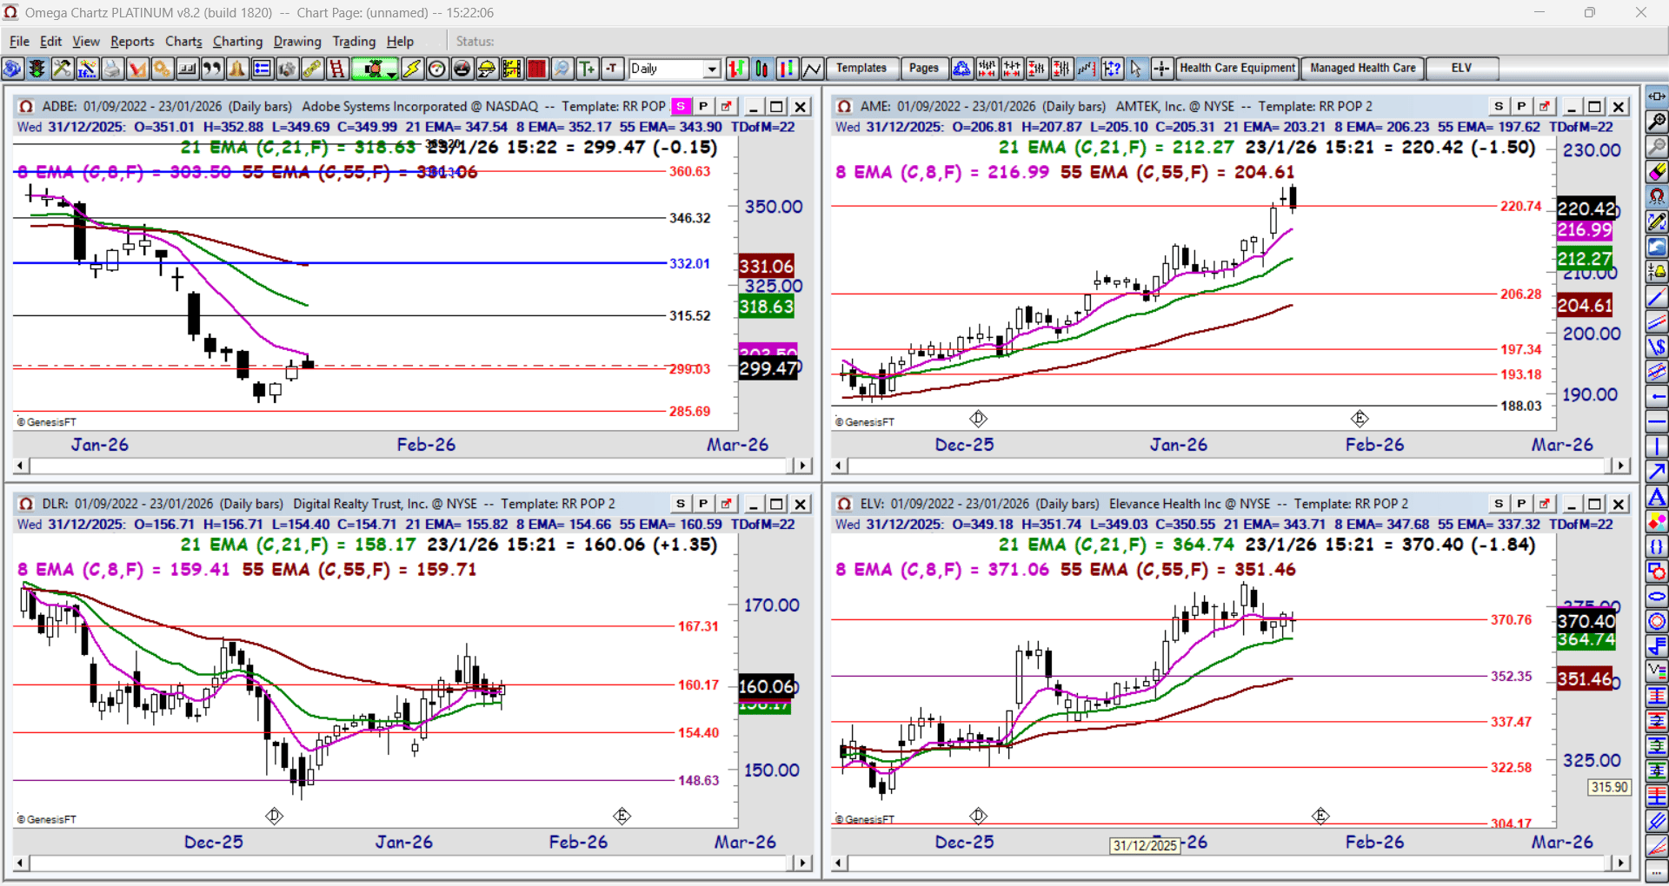Click the red ladder toolbar icon

click(337, 69)
